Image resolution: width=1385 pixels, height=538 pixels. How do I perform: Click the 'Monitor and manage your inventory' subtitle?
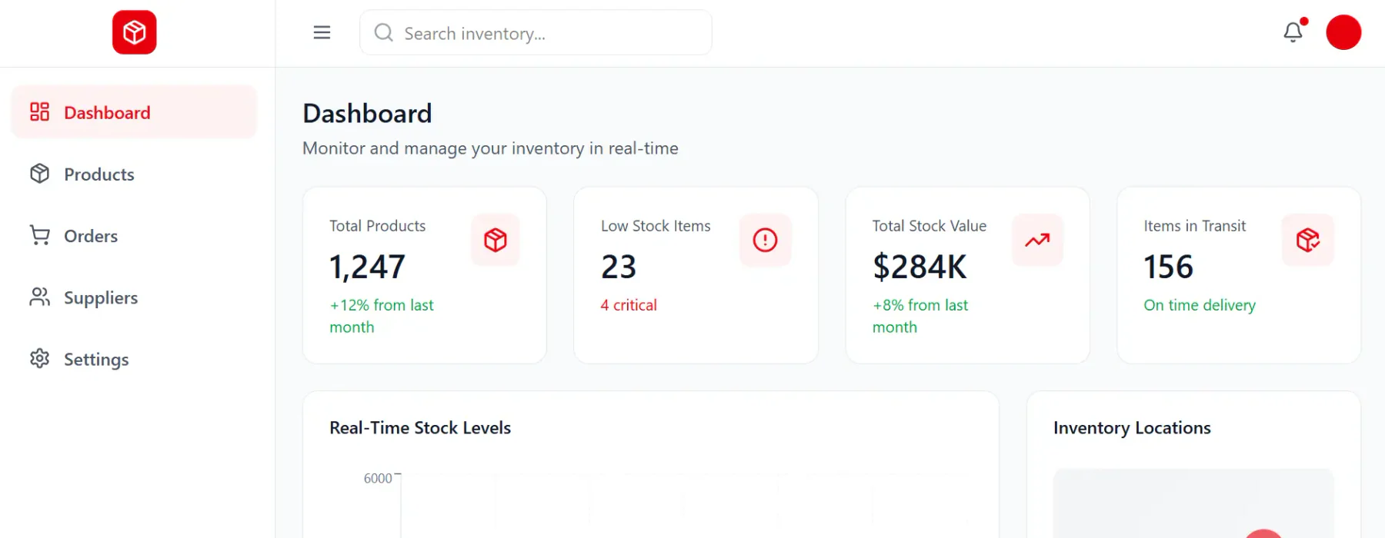tap(490, 148)
